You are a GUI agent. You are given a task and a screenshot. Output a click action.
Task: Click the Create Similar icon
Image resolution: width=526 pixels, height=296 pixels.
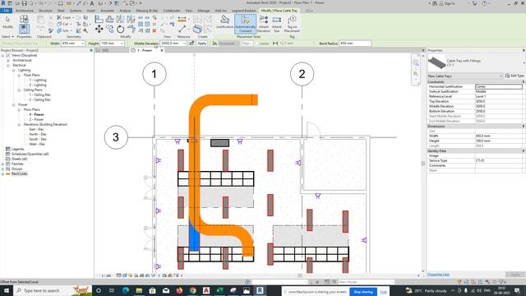pos(197,30)
